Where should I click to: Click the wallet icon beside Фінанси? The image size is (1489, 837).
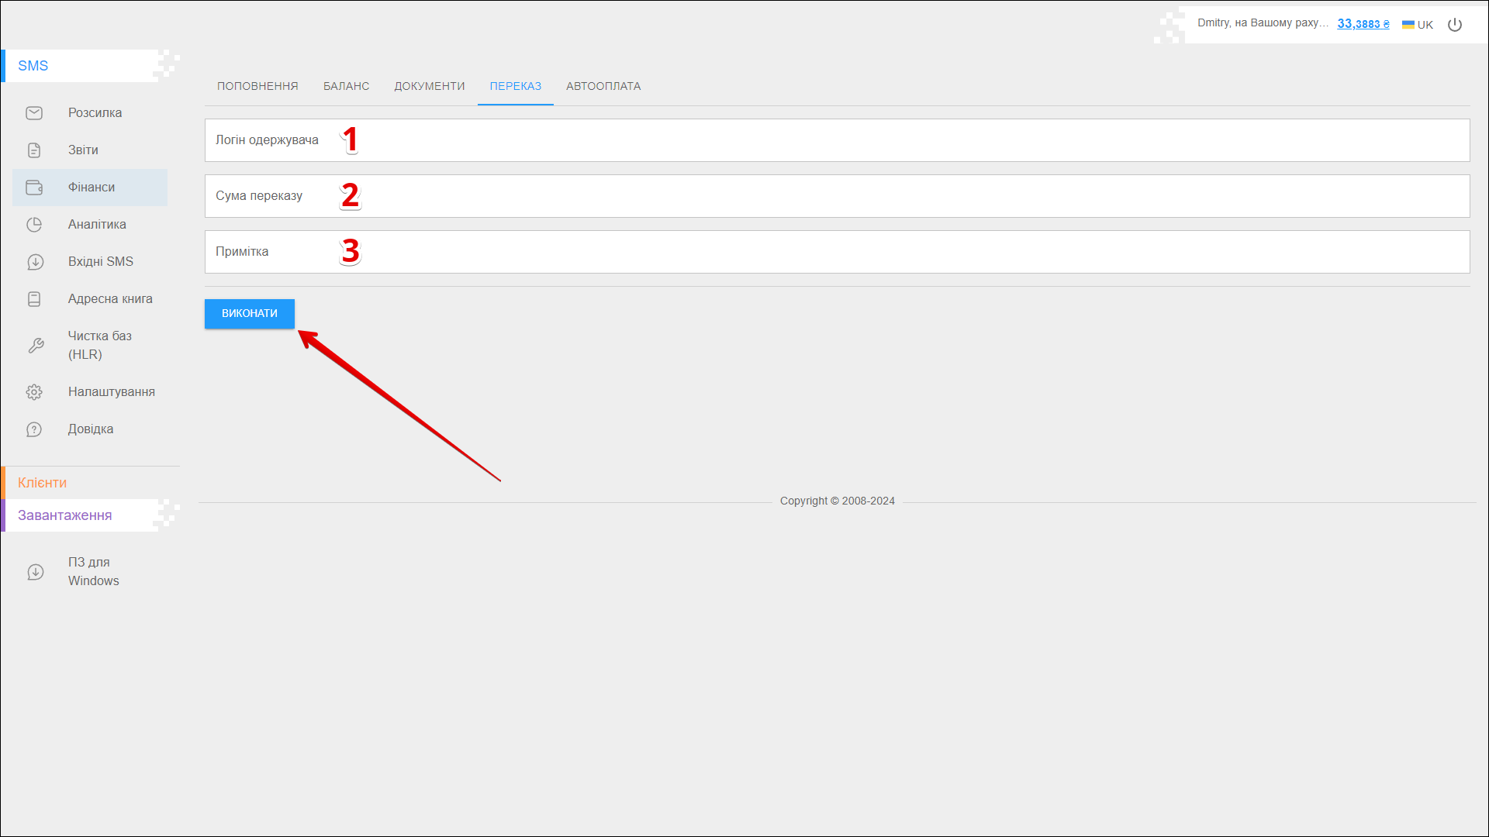(34, 188)
